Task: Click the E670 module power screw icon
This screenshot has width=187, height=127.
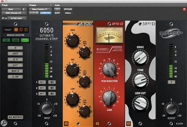Action: (x=78, y=24)
